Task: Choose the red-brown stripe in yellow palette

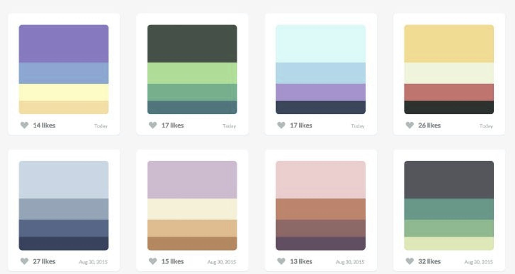Action: click(x=449, y=92)
